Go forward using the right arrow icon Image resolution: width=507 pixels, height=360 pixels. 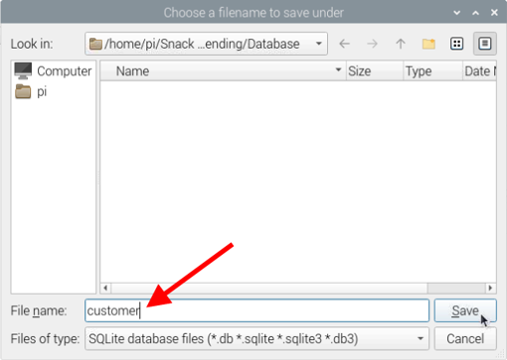(373, 44)
